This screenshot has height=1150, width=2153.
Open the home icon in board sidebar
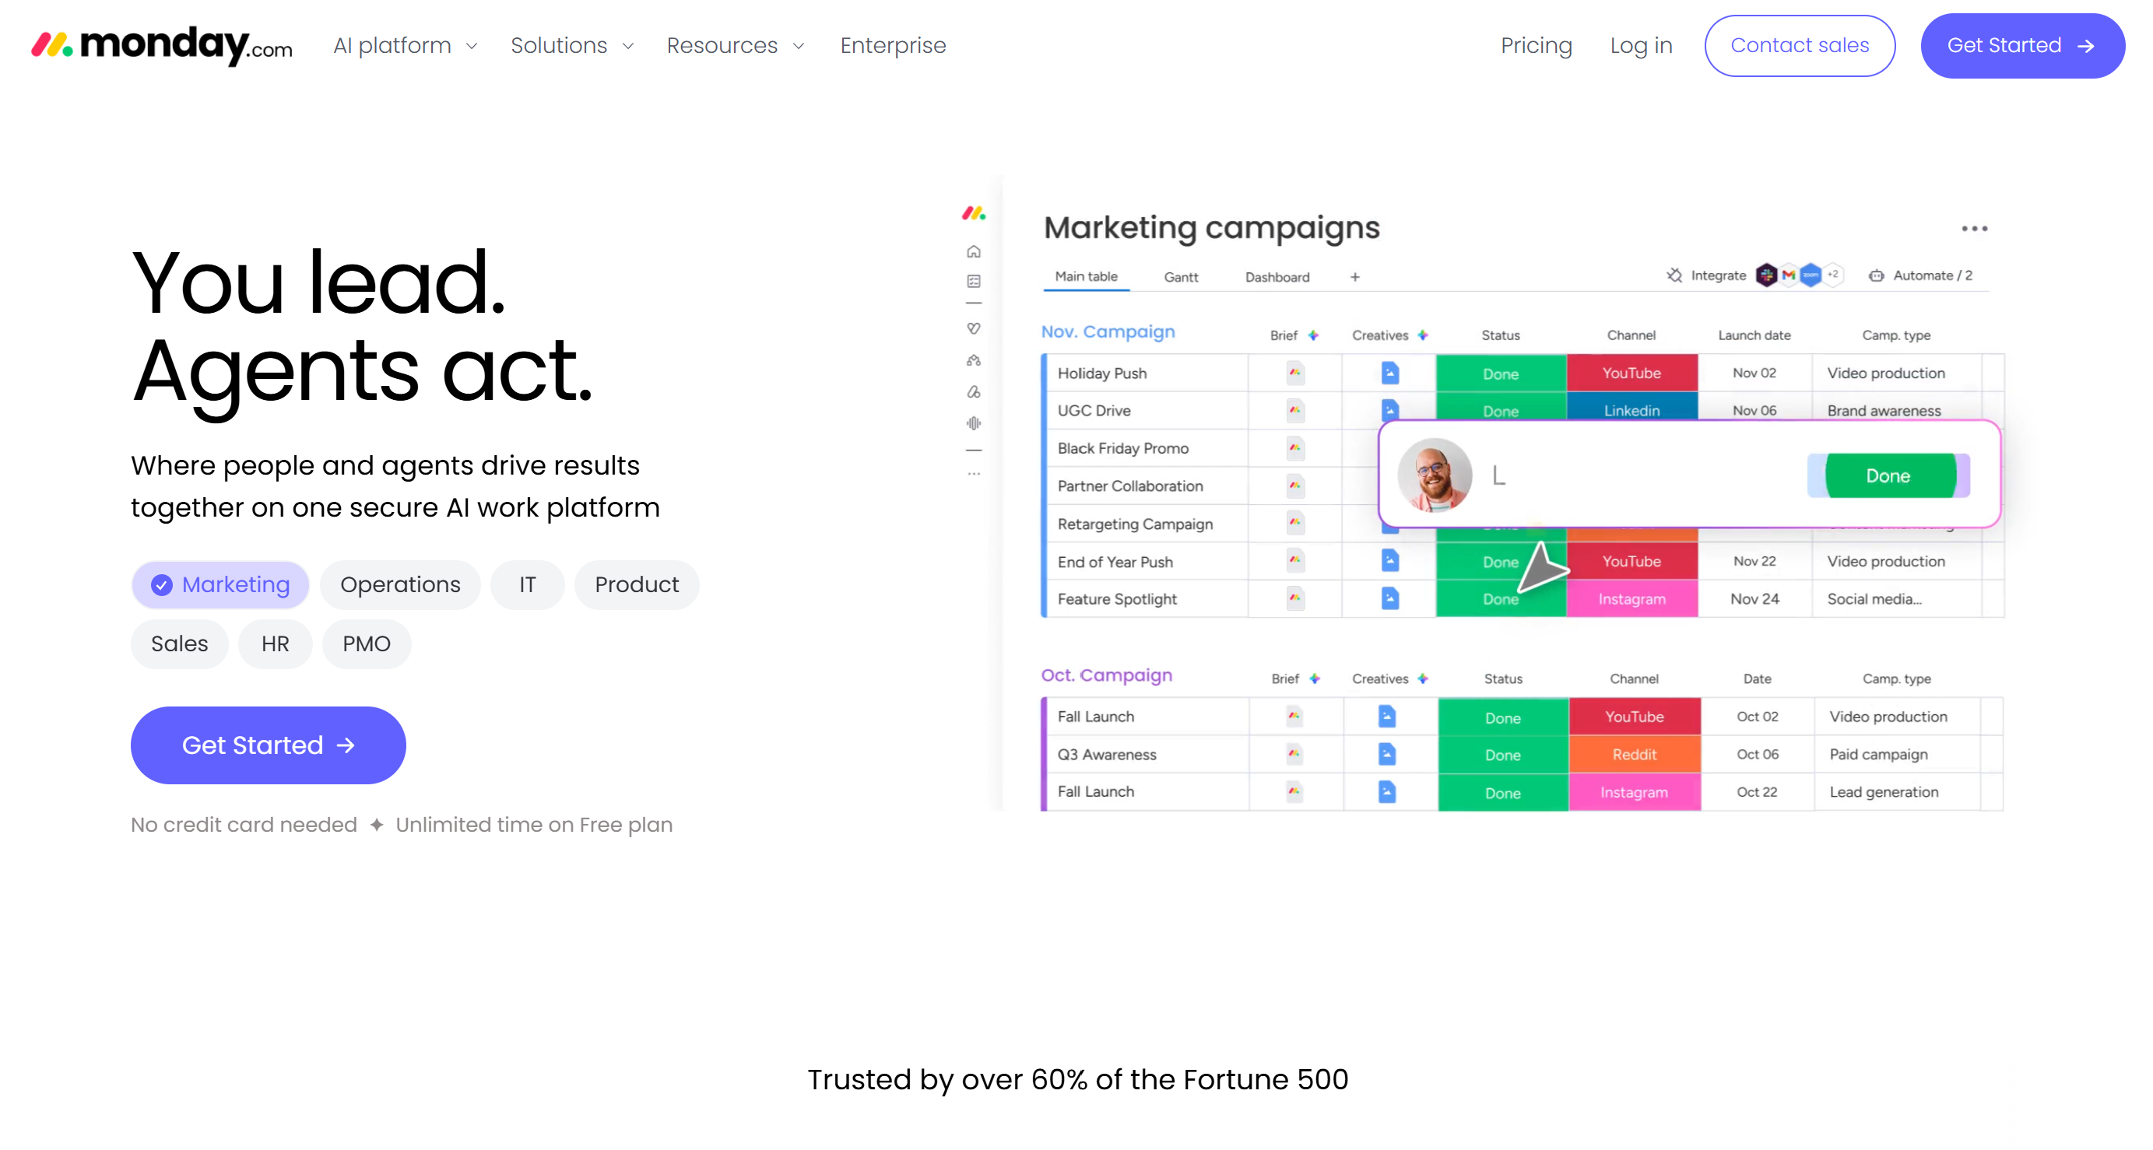974,251
